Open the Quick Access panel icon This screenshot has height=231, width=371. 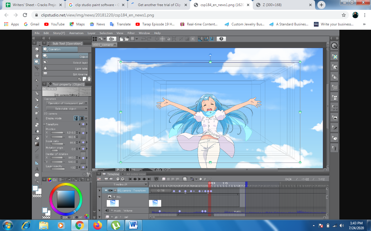pyautogui.click(x=334, y=46)
